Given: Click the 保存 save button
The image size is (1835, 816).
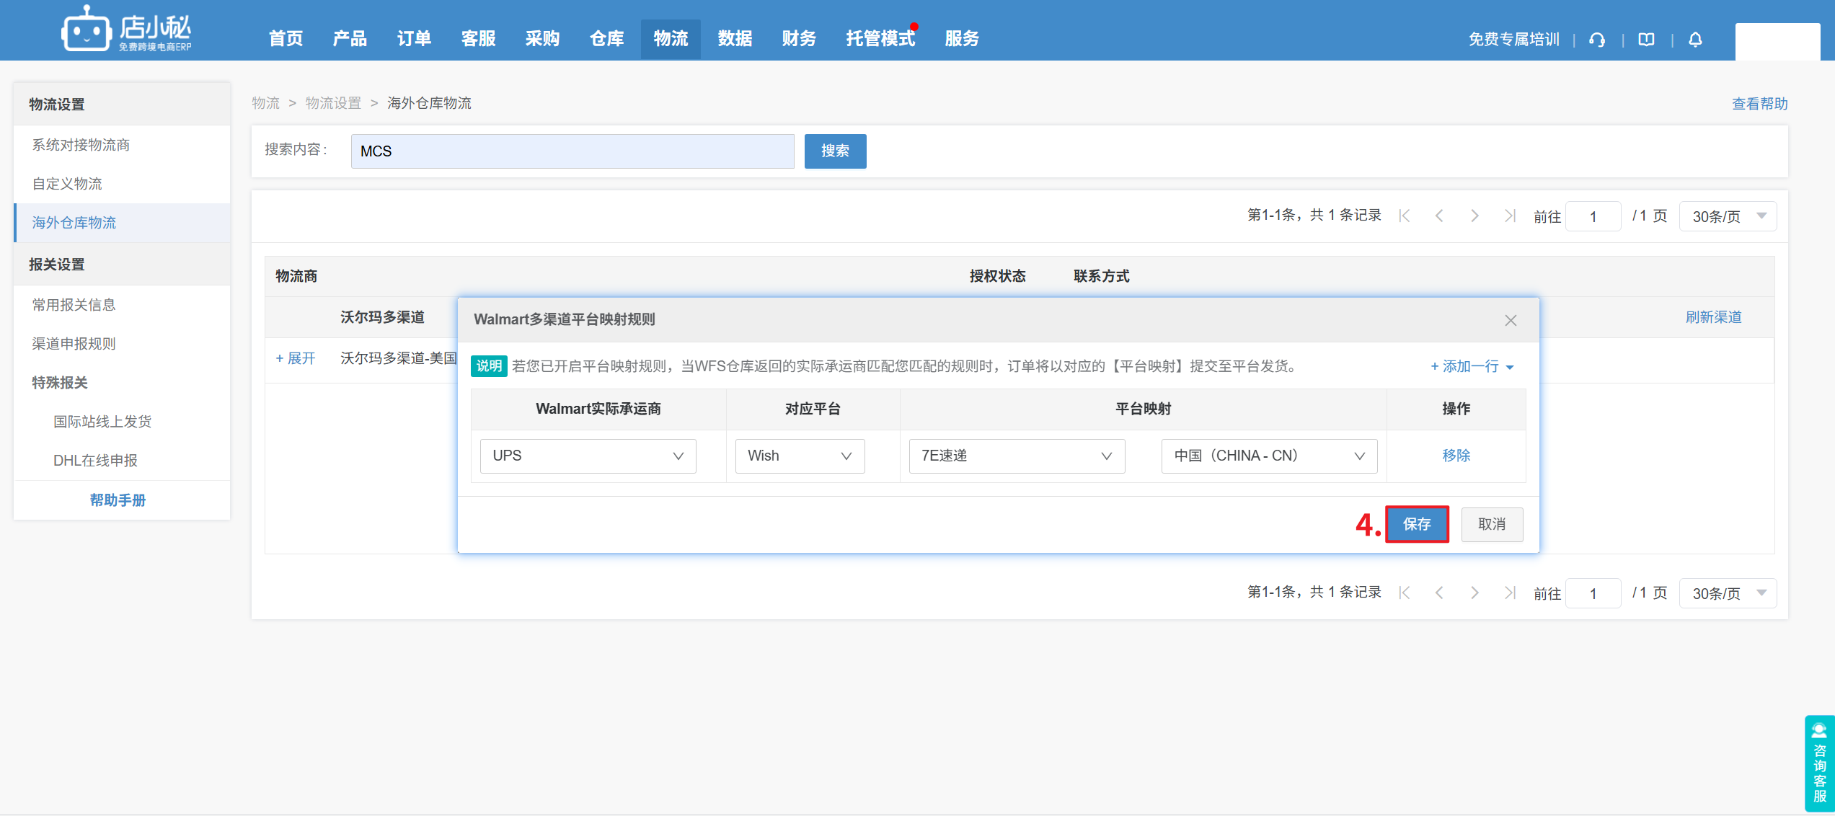Looking at the screenshot, I should [1416, 524].
